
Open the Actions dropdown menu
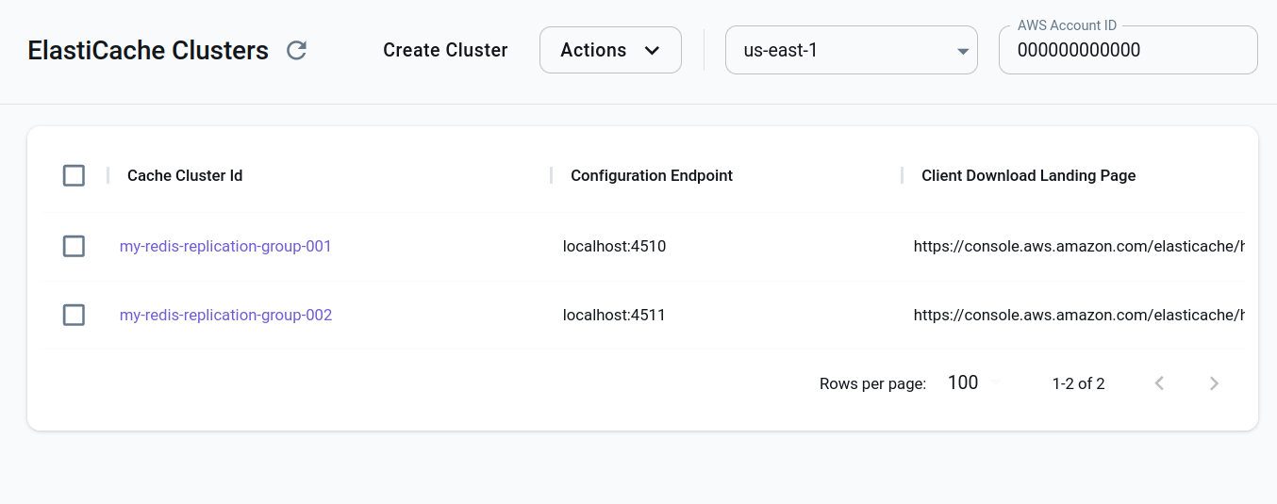click(x=609, y=50)
